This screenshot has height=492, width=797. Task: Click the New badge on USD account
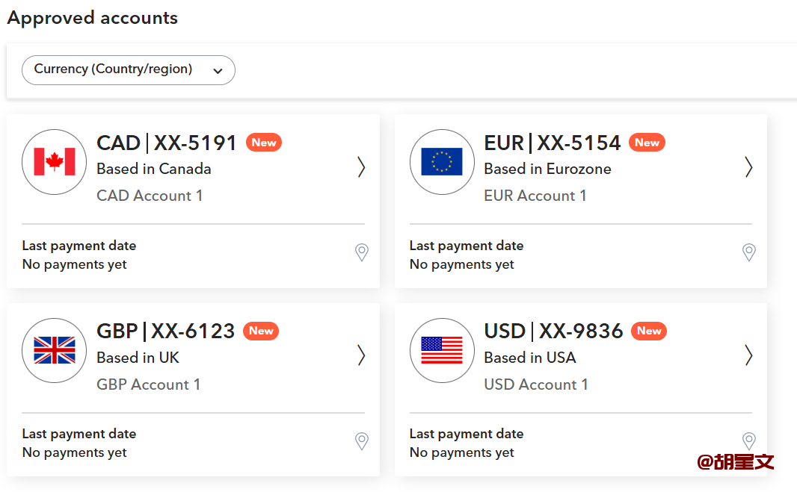pos(649,331)
